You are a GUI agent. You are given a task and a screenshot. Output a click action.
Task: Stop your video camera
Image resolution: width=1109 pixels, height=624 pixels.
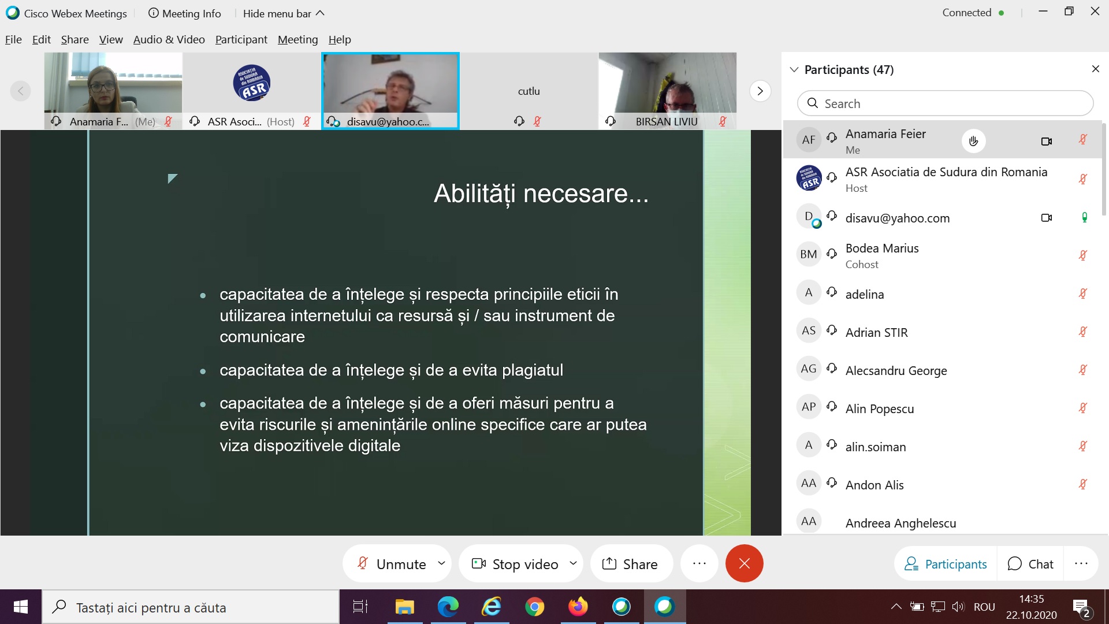pyautogui.click(x=515, y=564)
